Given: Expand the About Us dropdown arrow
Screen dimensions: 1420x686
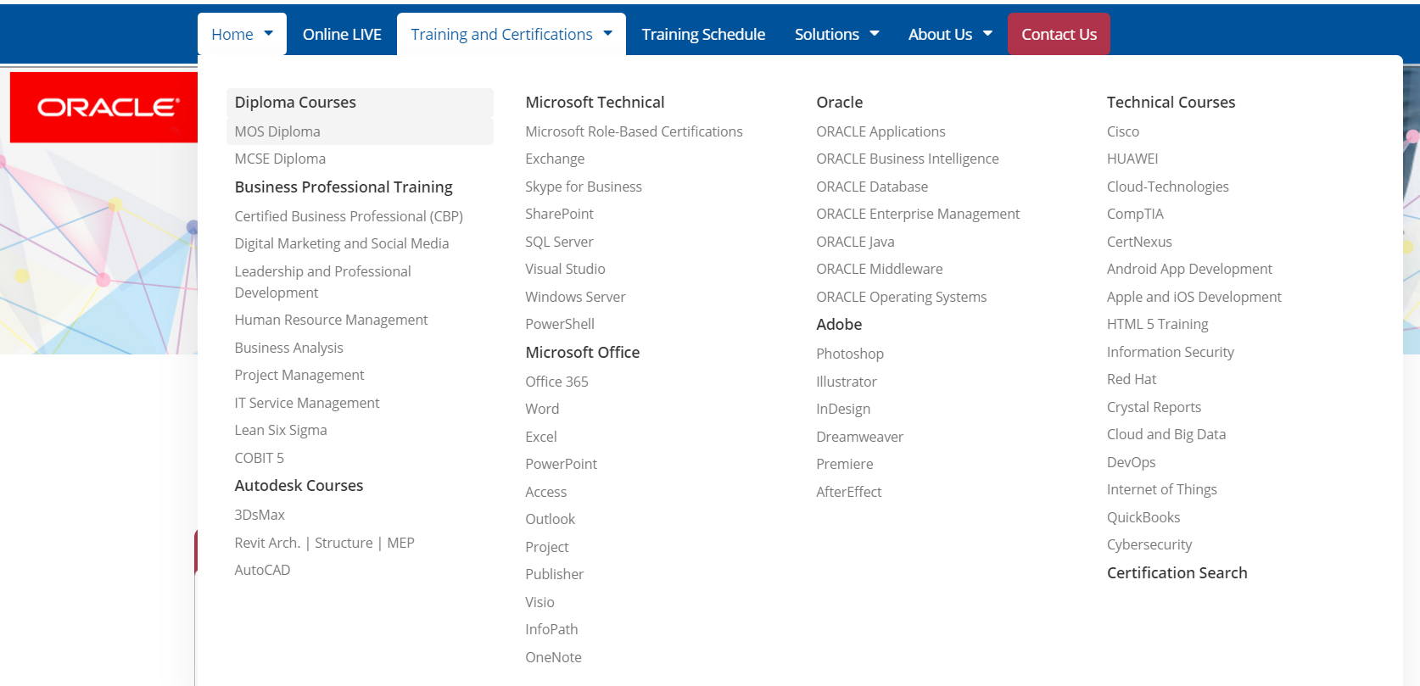Looking at the screenshot, I should click(x=987, y=34).
